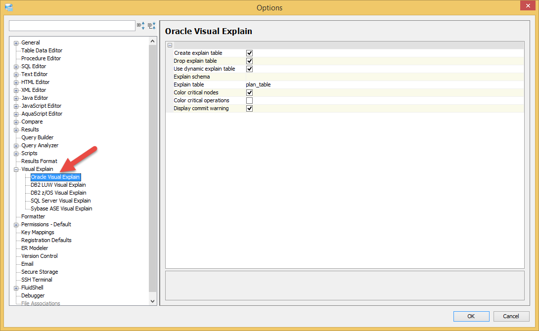Select Procedure Editor in tree
Screen dimensions: 539x331
pos(41,58)
